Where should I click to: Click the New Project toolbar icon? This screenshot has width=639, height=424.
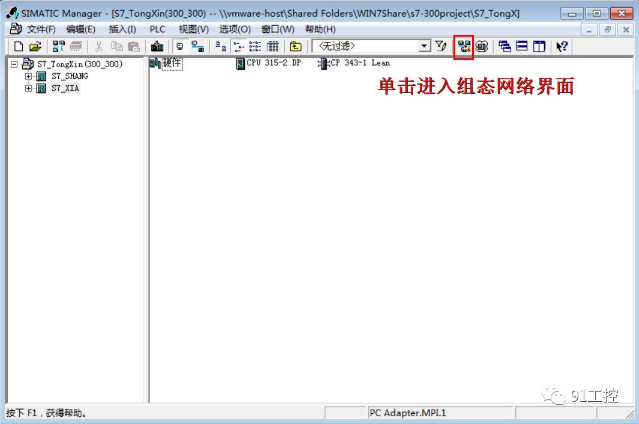pos(19,46)
